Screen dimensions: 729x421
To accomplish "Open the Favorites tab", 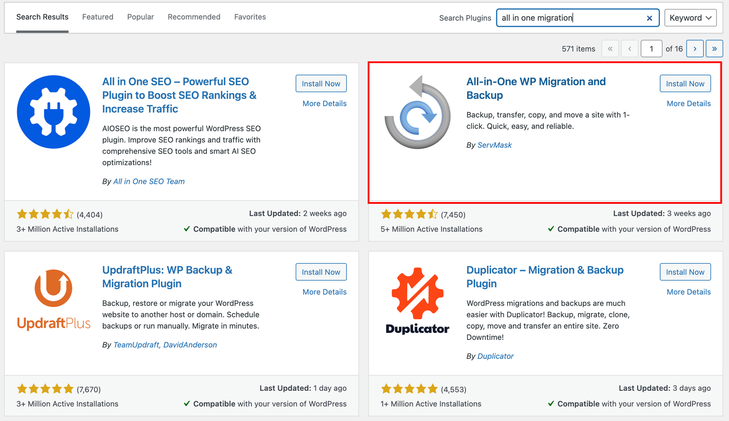I will [250, 17].
